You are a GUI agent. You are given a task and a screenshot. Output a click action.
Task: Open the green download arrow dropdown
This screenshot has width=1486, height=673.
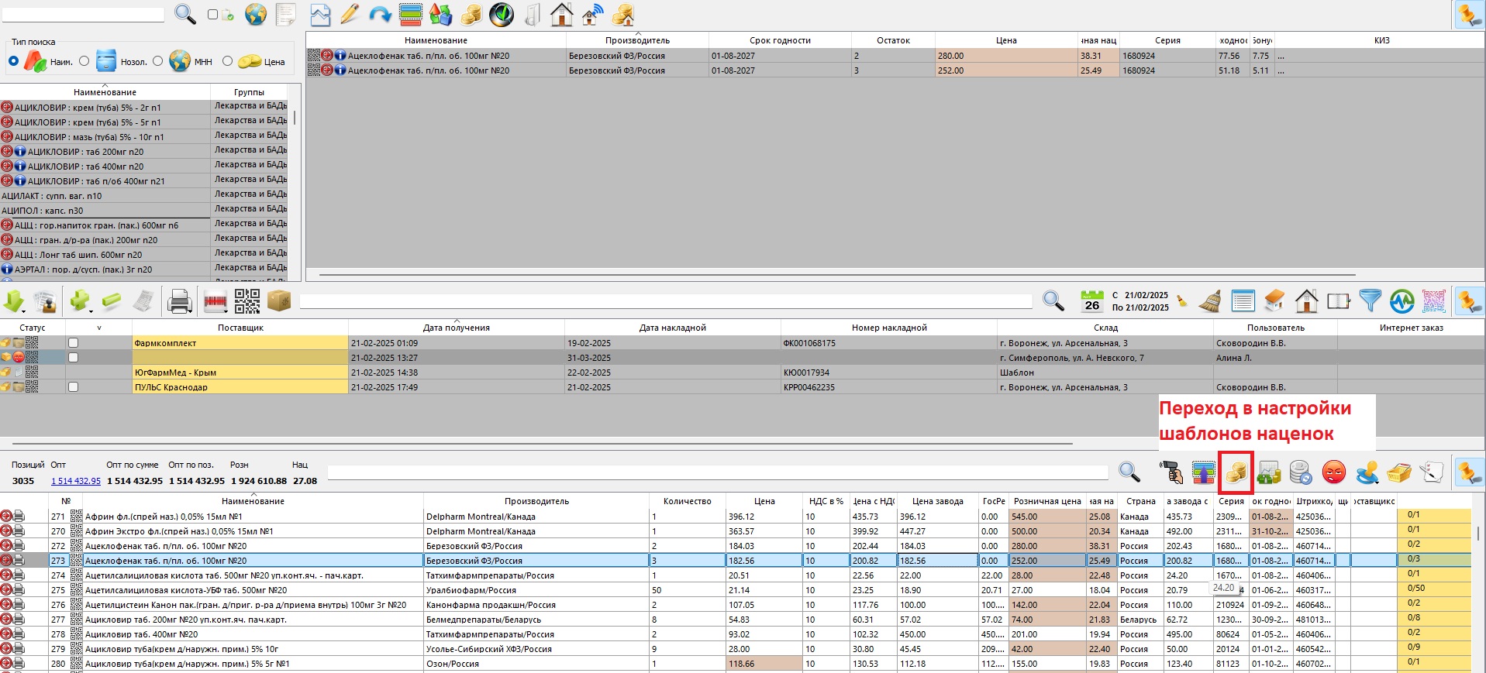[x=15, y=301]
